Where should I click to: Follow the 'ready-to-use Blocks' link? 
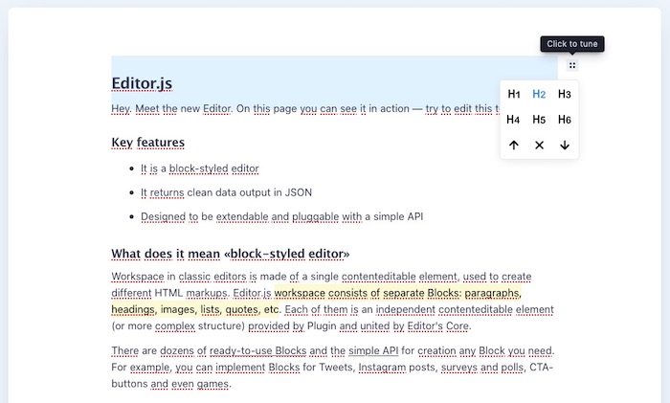click(258, 351)
